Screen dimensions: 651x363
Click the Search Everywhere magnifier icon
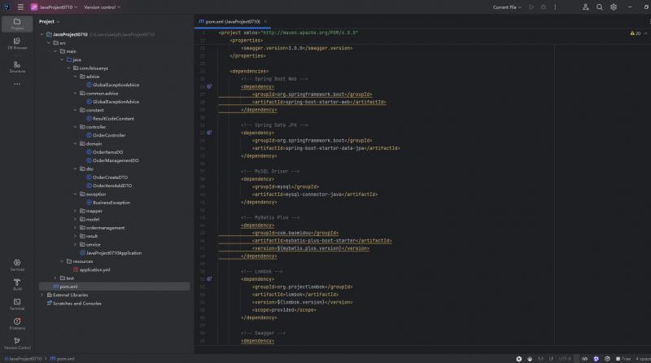600,7
